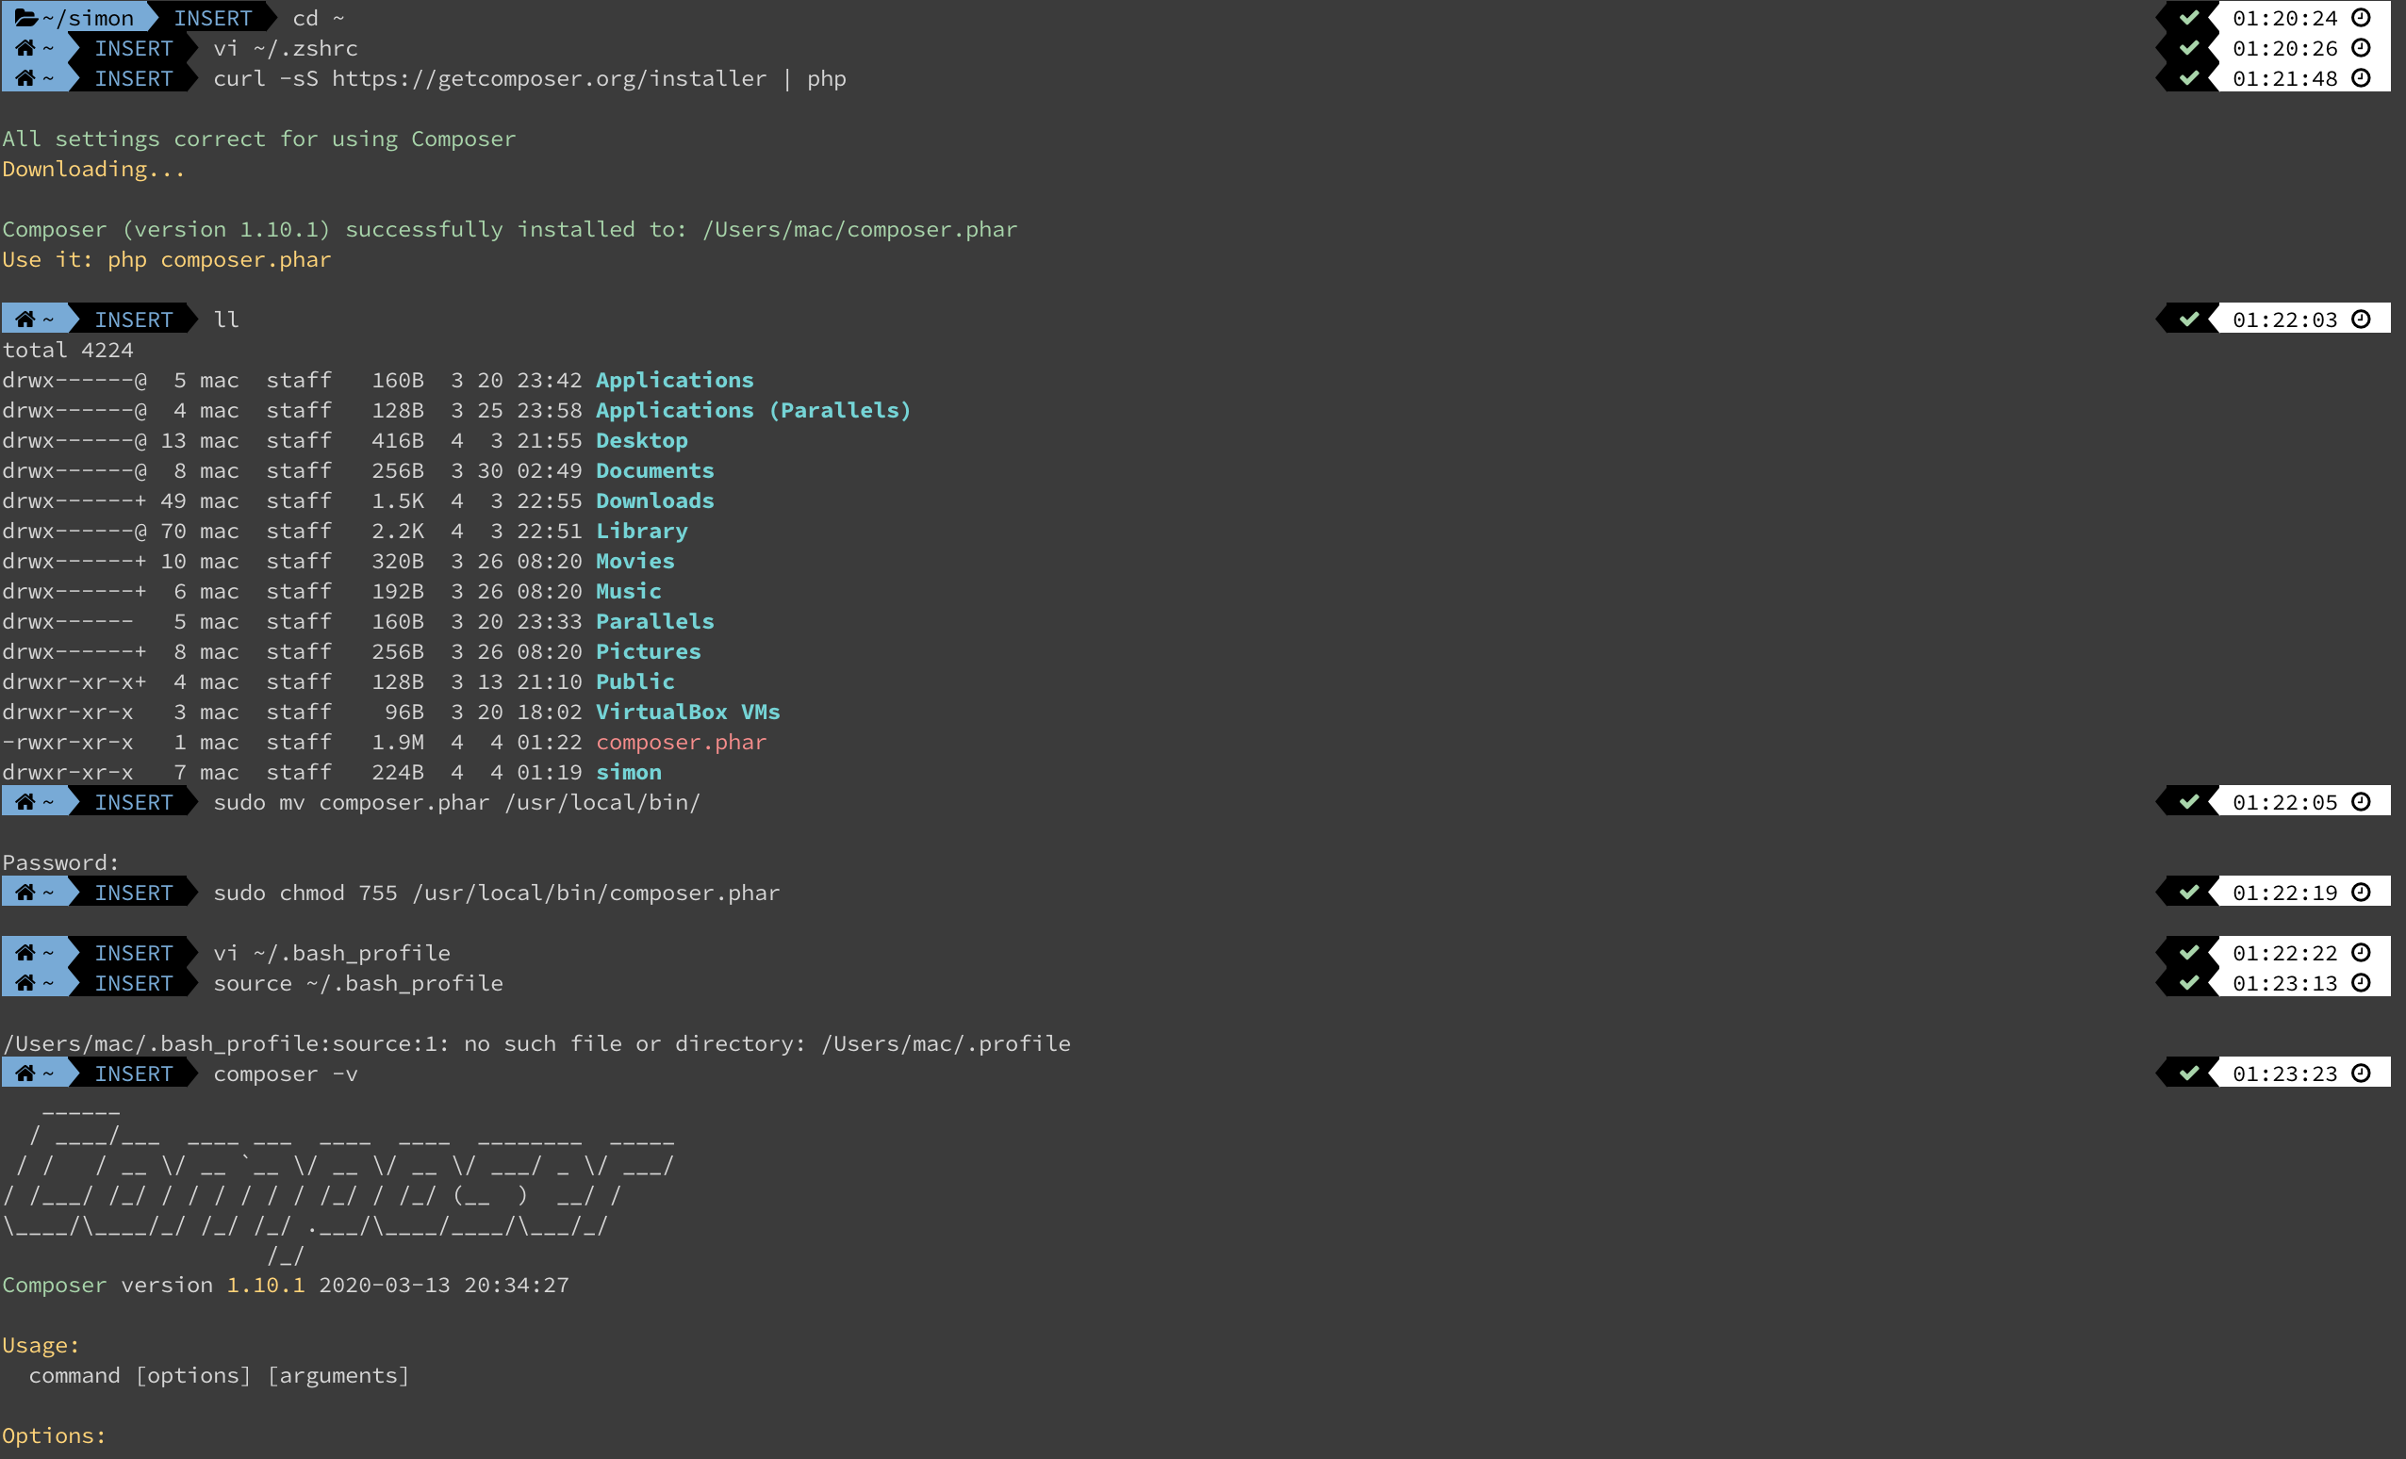Click the green checkmark beside 01:23:23
Image resolution: width=2406 pixels, height=1459 pixels.
click(x=2189, y=1074)
